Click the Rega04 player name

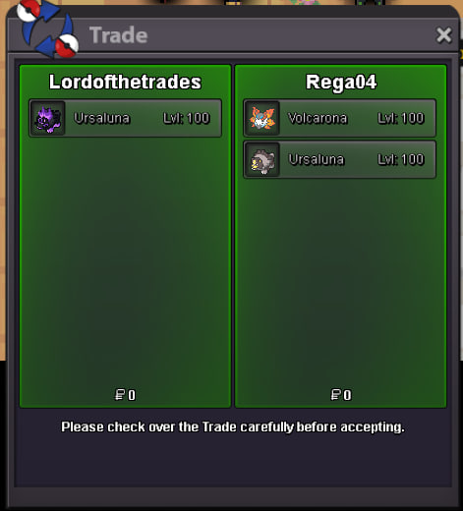[x=341, y=83]
